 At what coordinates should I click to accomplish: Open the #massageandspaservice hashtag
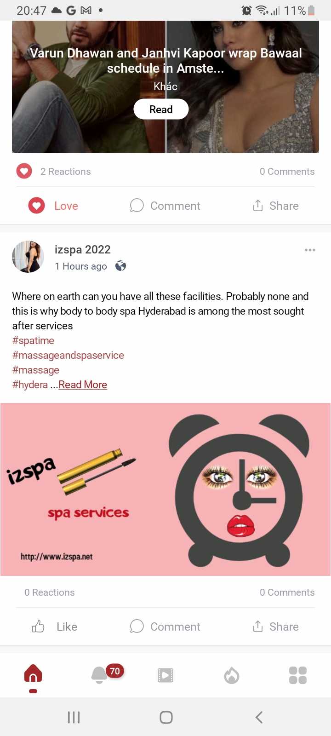[68, 355]
